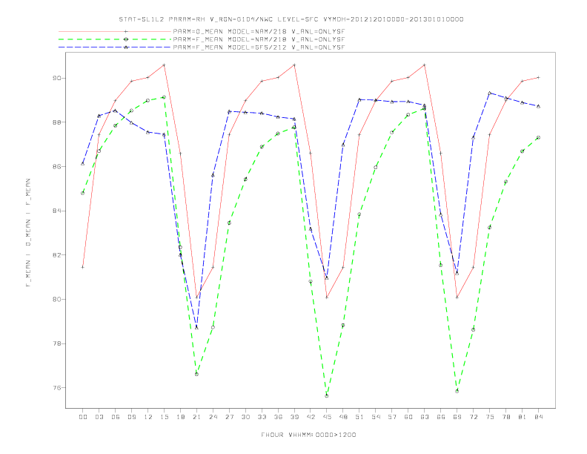Click y-axis tick label 88

57,122
